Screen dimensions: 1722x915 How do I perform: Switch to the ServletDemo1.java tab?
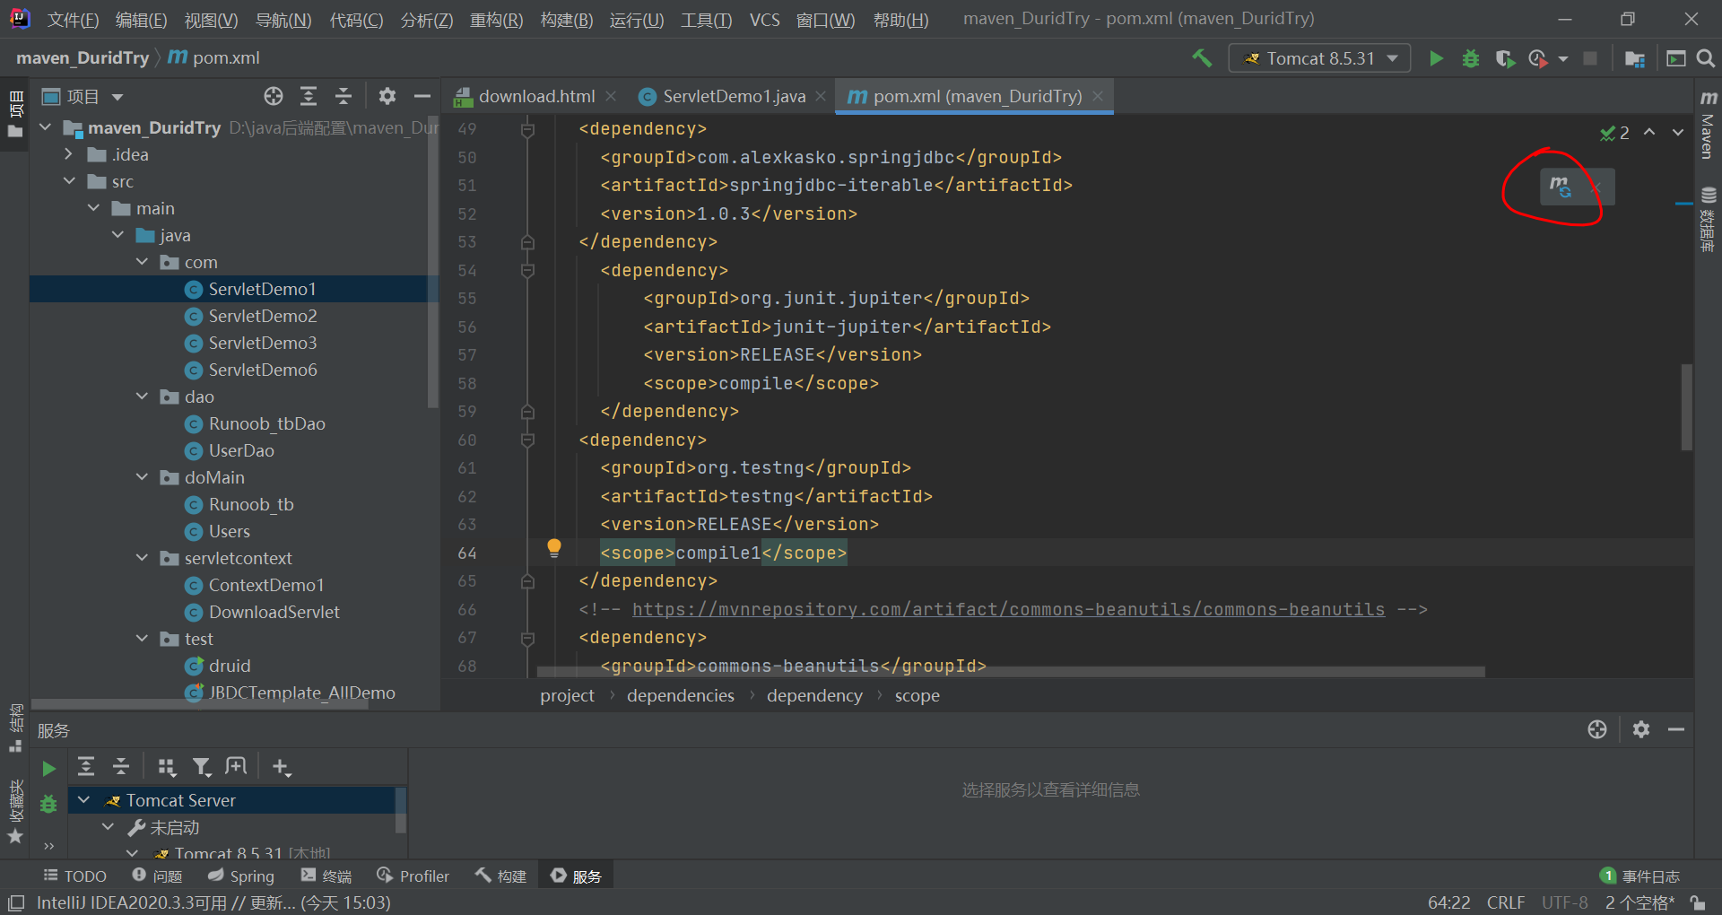pos(733,96)
